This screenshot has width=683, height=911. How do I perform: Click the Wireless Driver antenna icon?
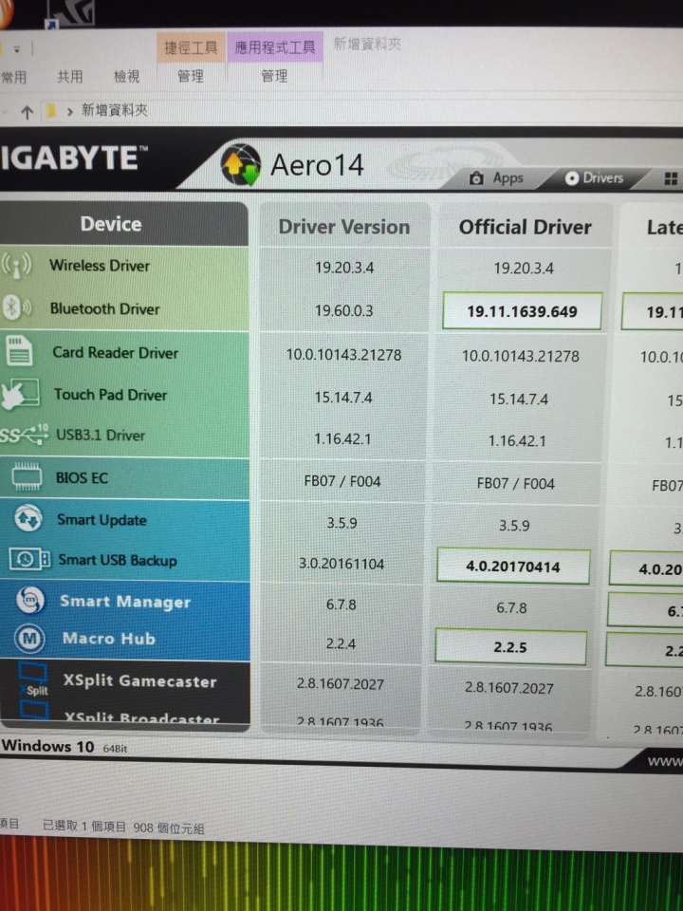tap(17, 266)
